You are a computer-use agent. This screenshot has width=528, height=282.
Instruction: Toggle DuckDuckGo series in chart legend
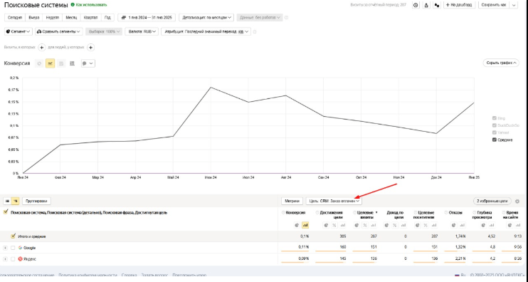click(x=495, y=125)
